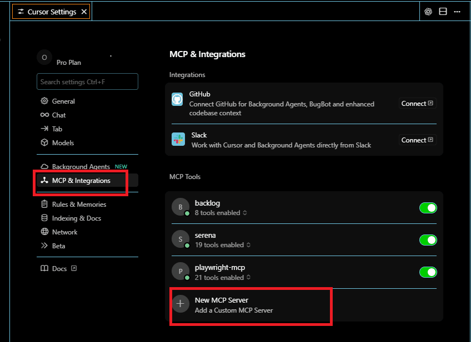Expand serena's 19 tools enabled list
Screen dimensions: 471x342
coord(222,245)
